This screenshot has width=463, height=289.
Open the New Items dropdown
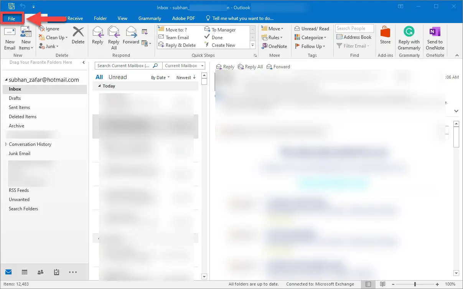(26, 39)
